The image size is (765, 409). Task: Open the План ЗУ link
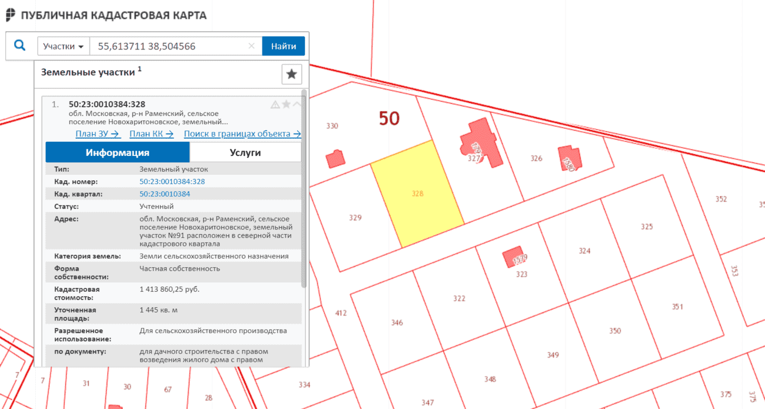pos(98,134)
